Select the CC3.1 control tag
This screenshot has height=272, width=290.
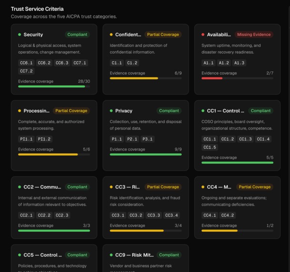pyautogui.click(x=118, y=215)
